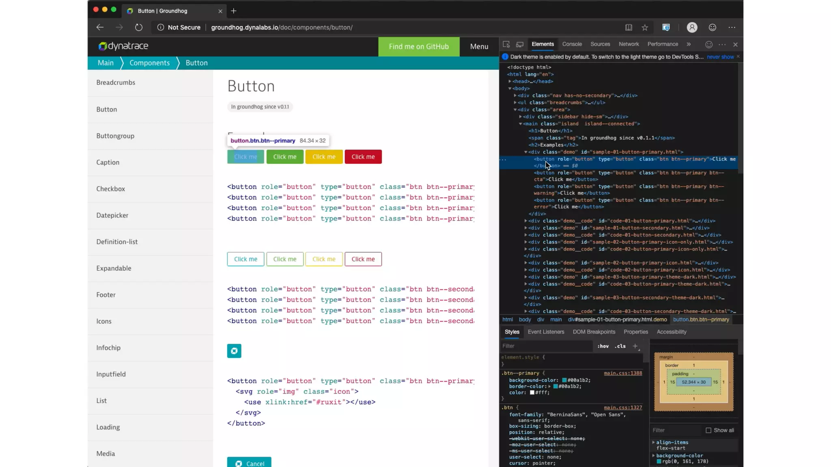Image resolution: width=831 pixels, height=467 pixels.
Task: Click the inspect element picker icon
Action: pos(506,44)
